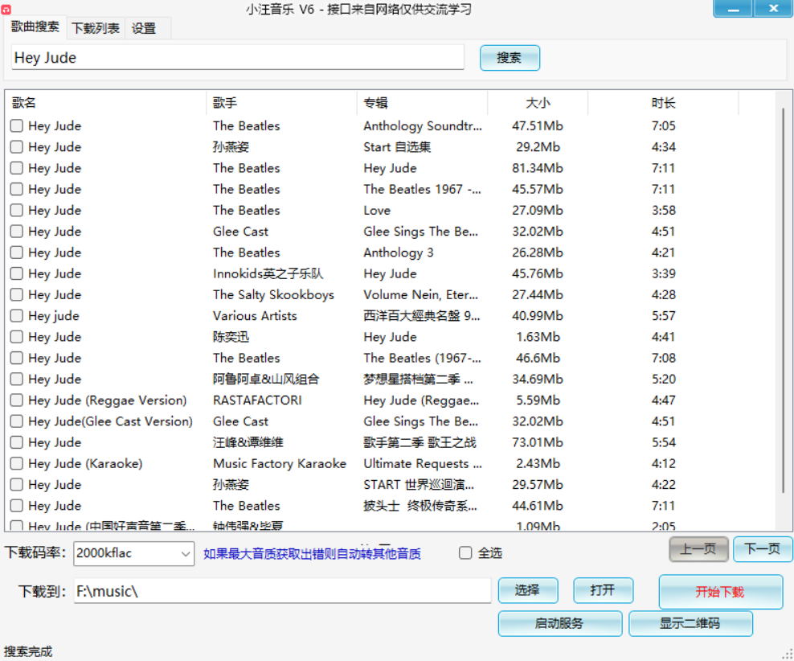Click the 4:22 duration cell
Image resolution: width=794 pixels, height=661 pixels.
click(x=663, y=485)
